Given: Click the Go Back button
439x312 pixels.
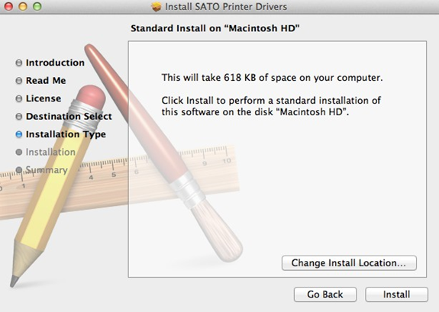Looking at the screenshot, I should pyautogui.click(x=325, y=294).
